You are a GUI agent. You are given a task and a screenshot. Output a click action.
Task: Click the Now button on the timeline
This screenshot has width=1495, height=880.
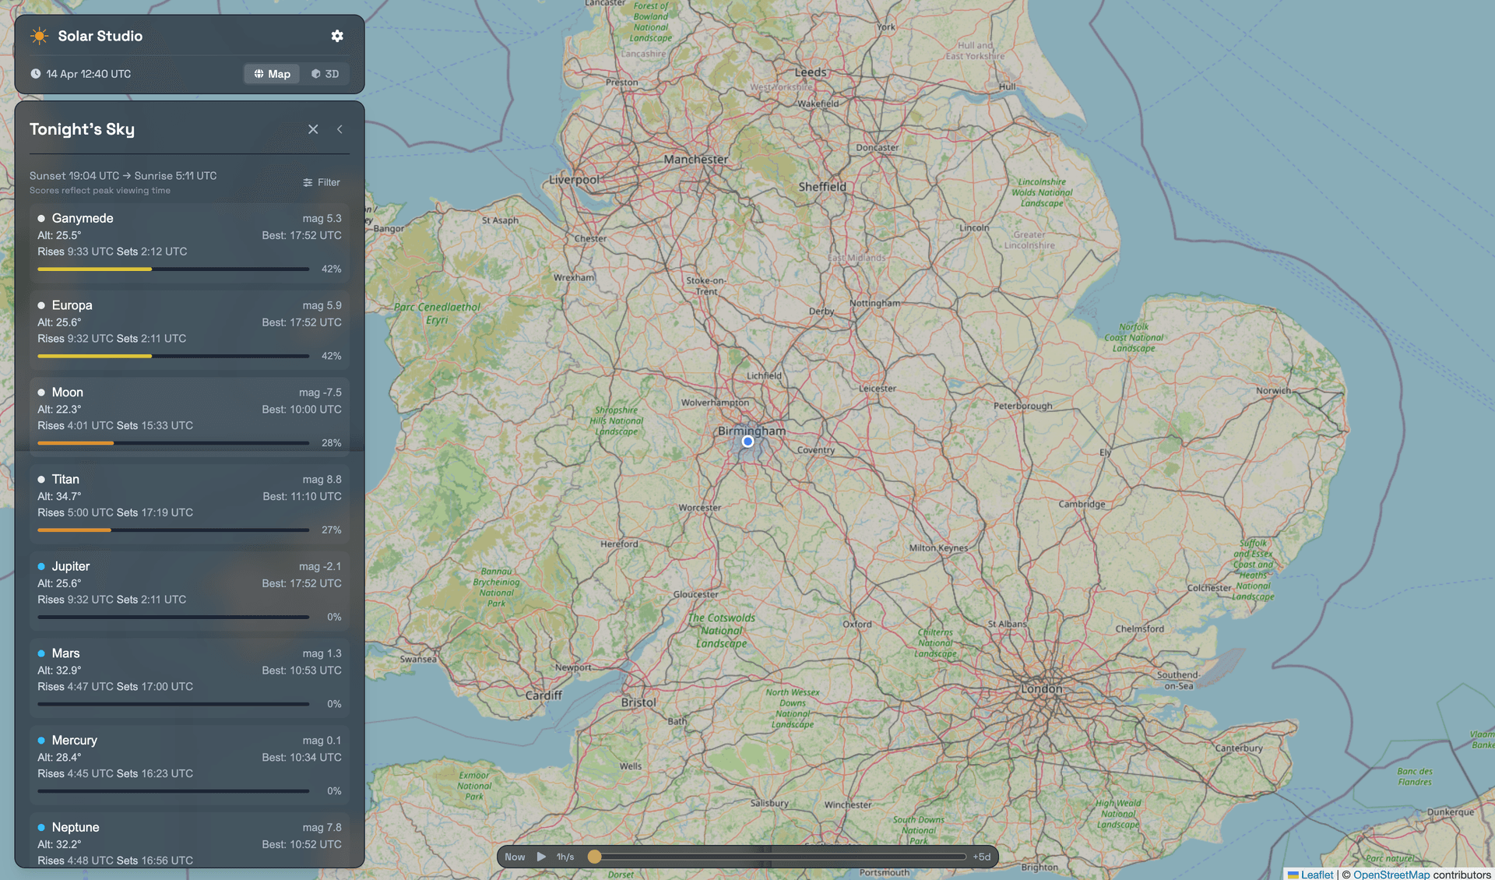(x=515, y=856)
